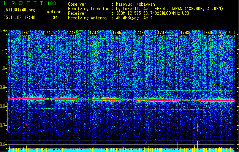Image resolution: width=239 pixels, height=152 pixels.
Task: Select the 1744 time marker
Action: (x=94, y=33)
